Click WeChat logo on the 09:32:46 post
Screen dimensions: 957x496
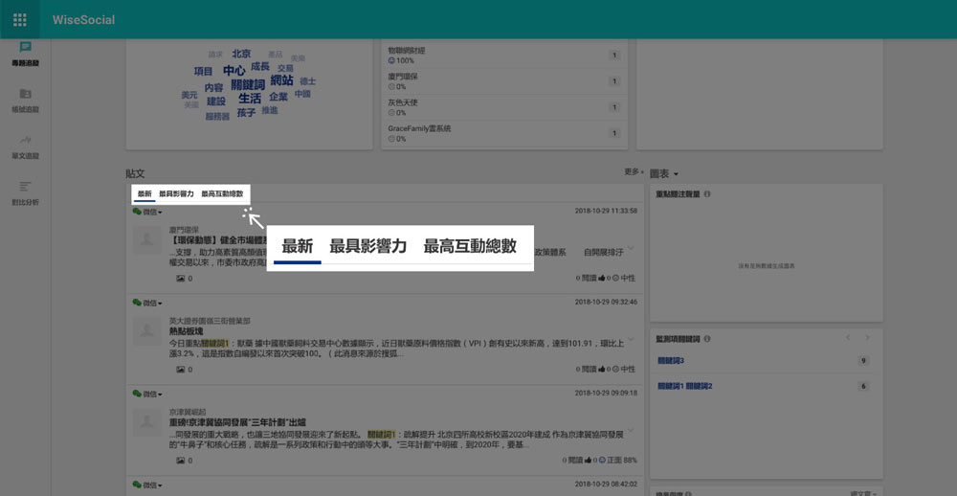(137, 303)
